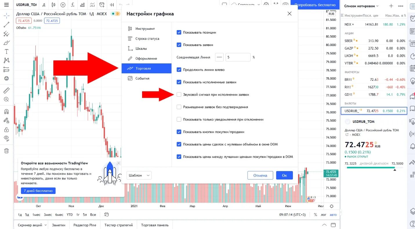Select the zoom-in magnifier tool
The height and width of the screenshot is (229, 415).
[x=6, y=99]
